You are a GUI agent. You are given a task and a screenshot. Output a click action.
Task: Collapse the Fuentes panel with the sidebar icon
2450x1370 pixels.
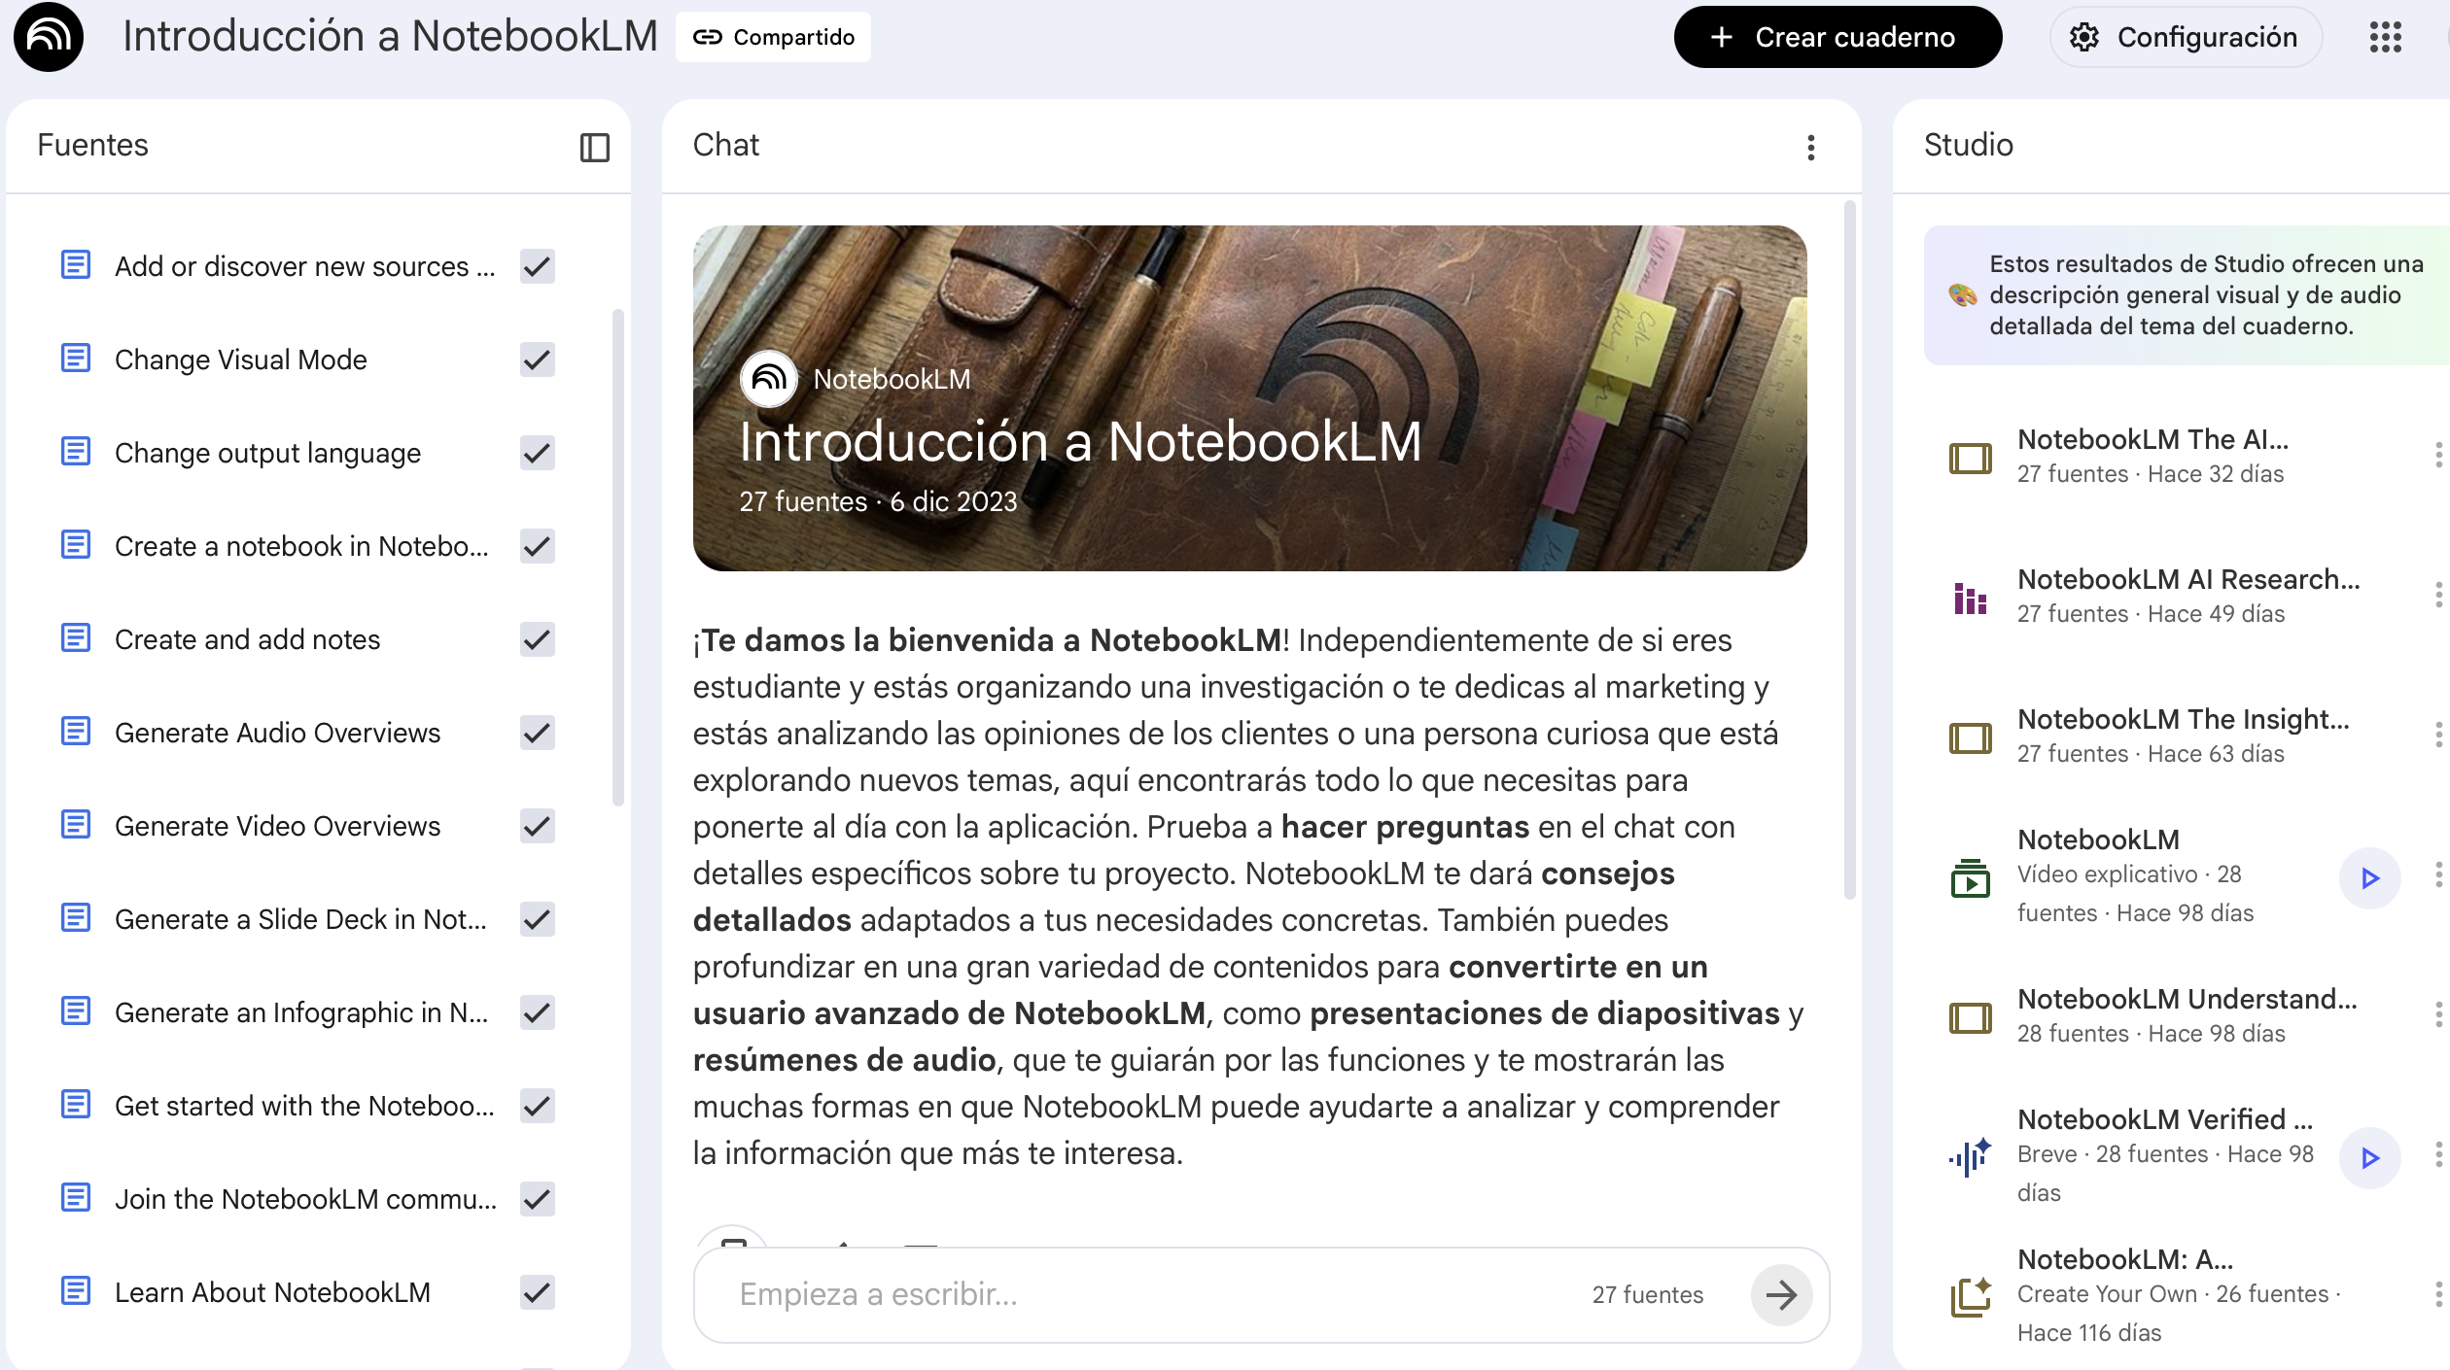[x=594, y=148]
